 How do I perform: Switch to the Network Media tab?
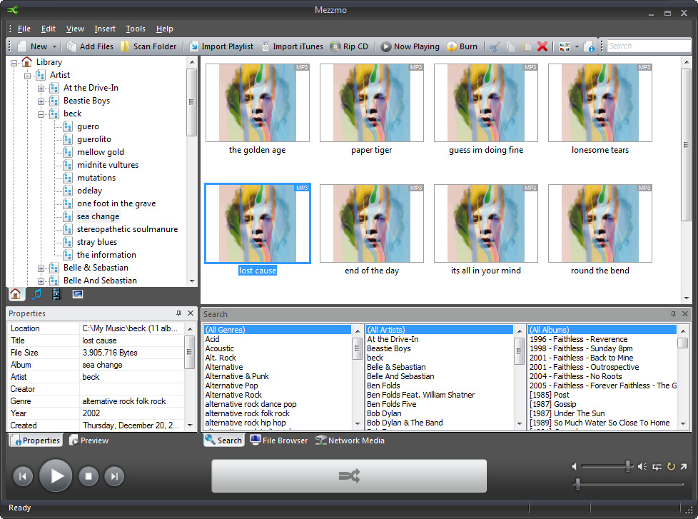[x=350, y=440]
